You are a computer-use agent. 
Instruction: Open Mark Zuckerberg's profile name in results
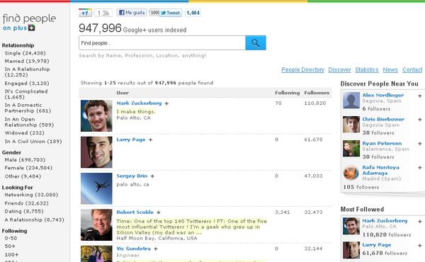pyautogui.click(x=139, y=103)
